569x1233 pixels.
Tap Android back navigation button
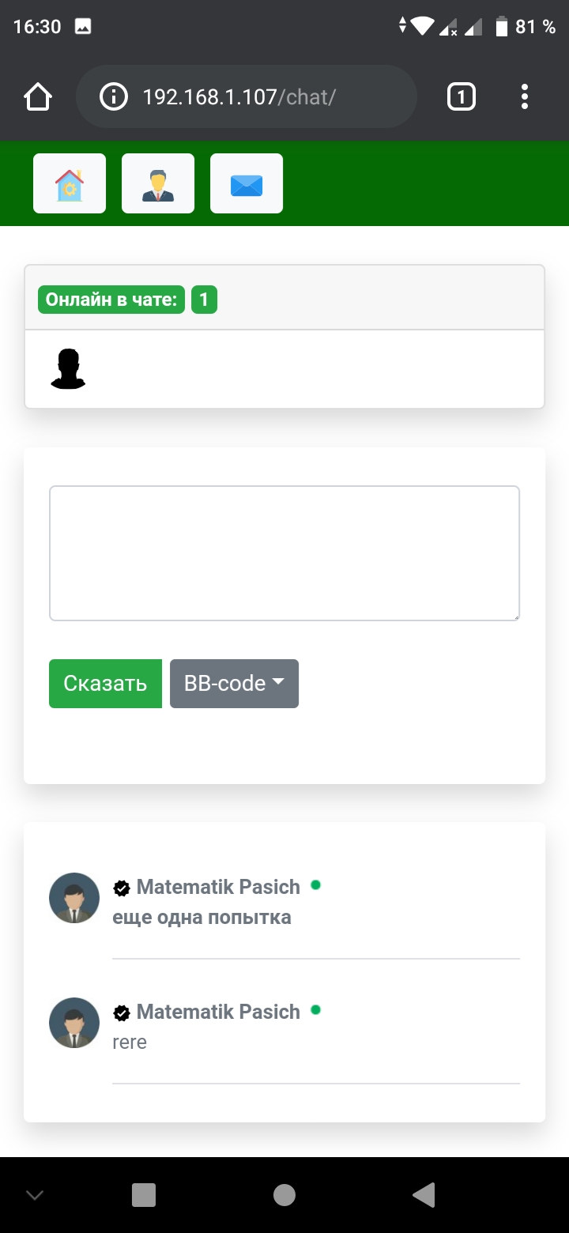coord(424,1195)
